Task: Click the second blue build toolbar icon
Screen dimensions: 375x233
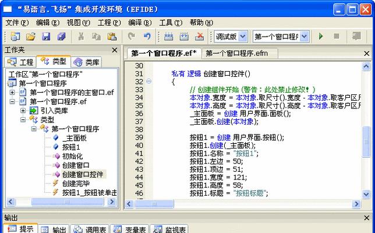Action: tap(184, 37)
